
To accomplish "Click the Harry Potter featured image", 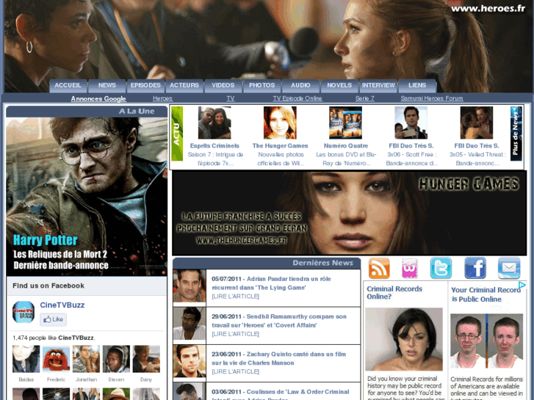I will (x=87, y=197).
